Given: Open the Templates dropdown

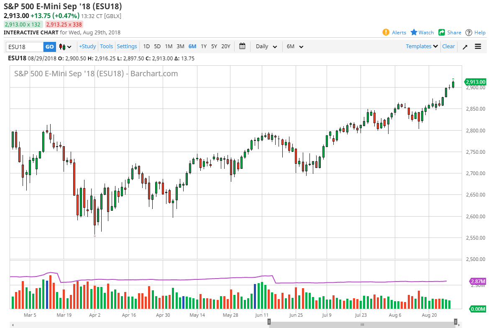Looking at the screenshot, I should pyautogui.click(x=422, y=46).
